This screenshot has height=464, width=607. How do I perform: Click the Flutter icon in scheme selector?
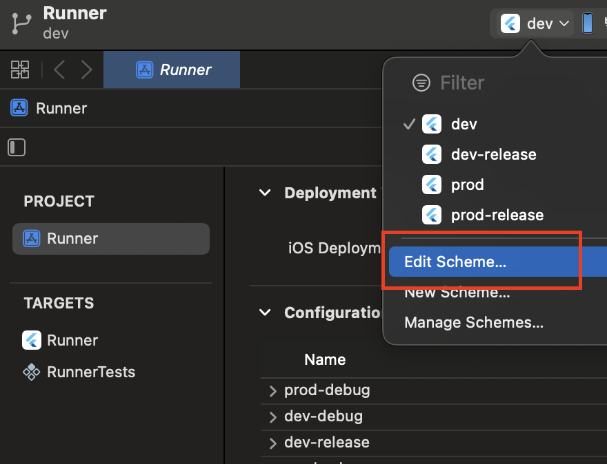(510, 23)
